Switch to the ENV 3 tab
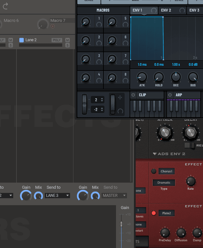 click(195, 10)
